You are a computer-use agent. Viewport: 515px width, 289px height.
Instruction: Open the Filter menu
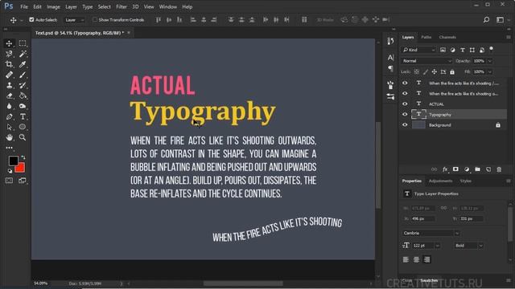coord(122,6)
